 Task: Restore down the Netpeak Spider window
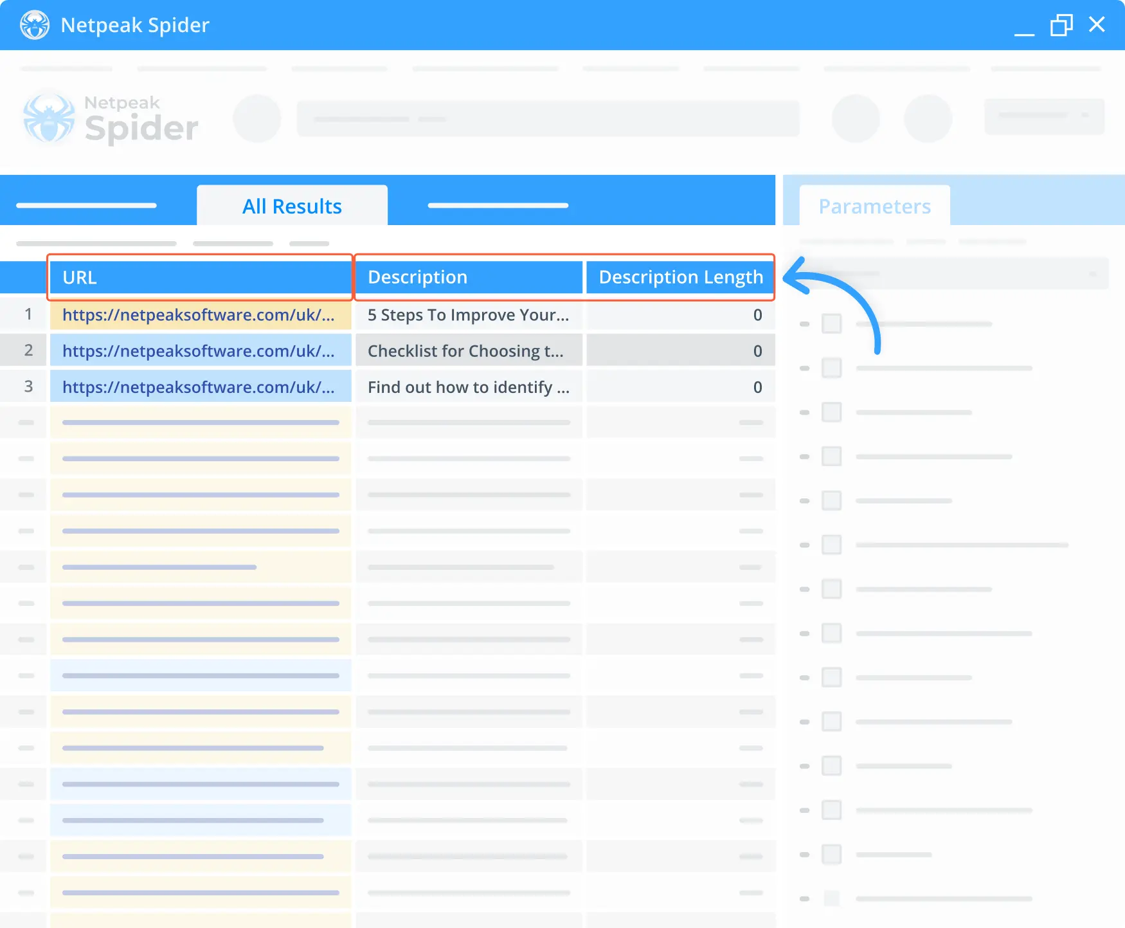coord(1061,25)
